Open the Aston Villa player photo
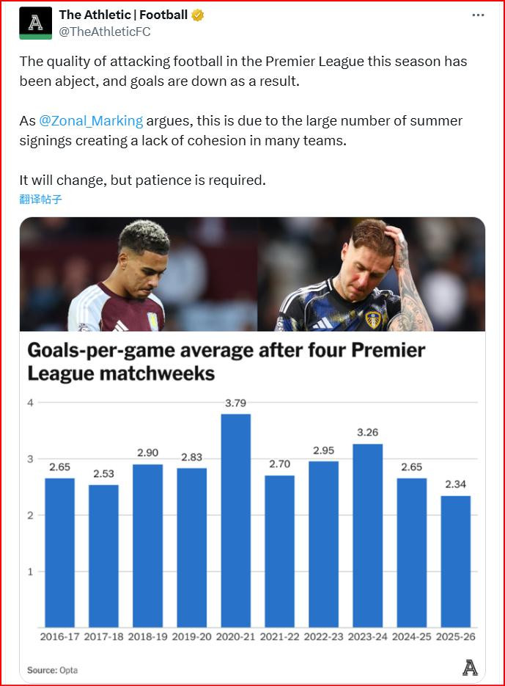Viewport: 505px width, 686px height. [x=139, y=275]
